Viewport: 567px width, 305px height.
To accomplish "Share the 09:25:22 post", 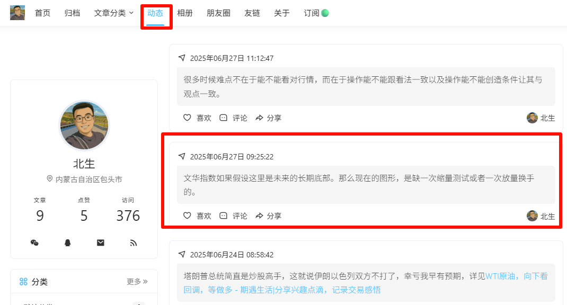I will (268, 216).
